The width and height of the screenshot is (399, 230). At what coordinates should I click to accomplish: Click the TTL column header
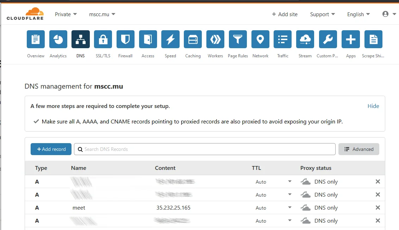coord(256,168)
